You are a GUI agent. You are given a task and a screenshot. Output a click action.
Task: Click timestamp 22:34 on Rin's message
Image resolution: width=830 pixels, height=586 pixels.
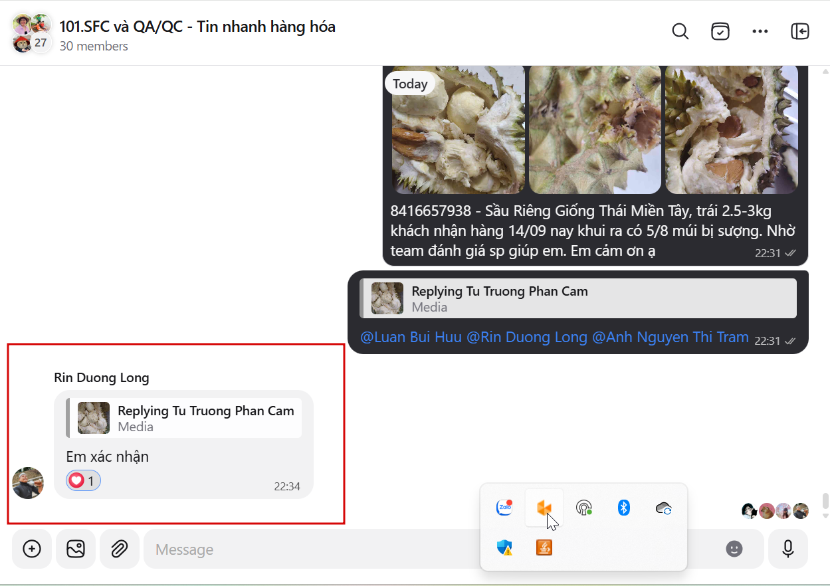(287, 486)
